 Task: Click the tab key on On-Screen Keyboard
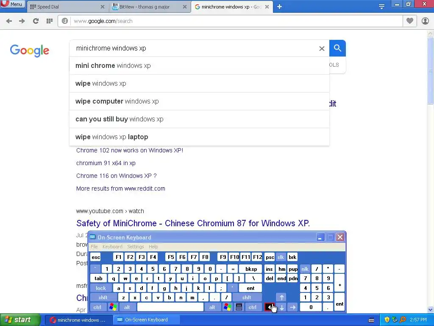pyautogui.click(x=98, y=278)
